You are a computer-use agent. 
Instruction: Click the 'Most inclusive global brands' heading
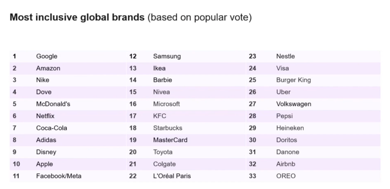point(77,17)
